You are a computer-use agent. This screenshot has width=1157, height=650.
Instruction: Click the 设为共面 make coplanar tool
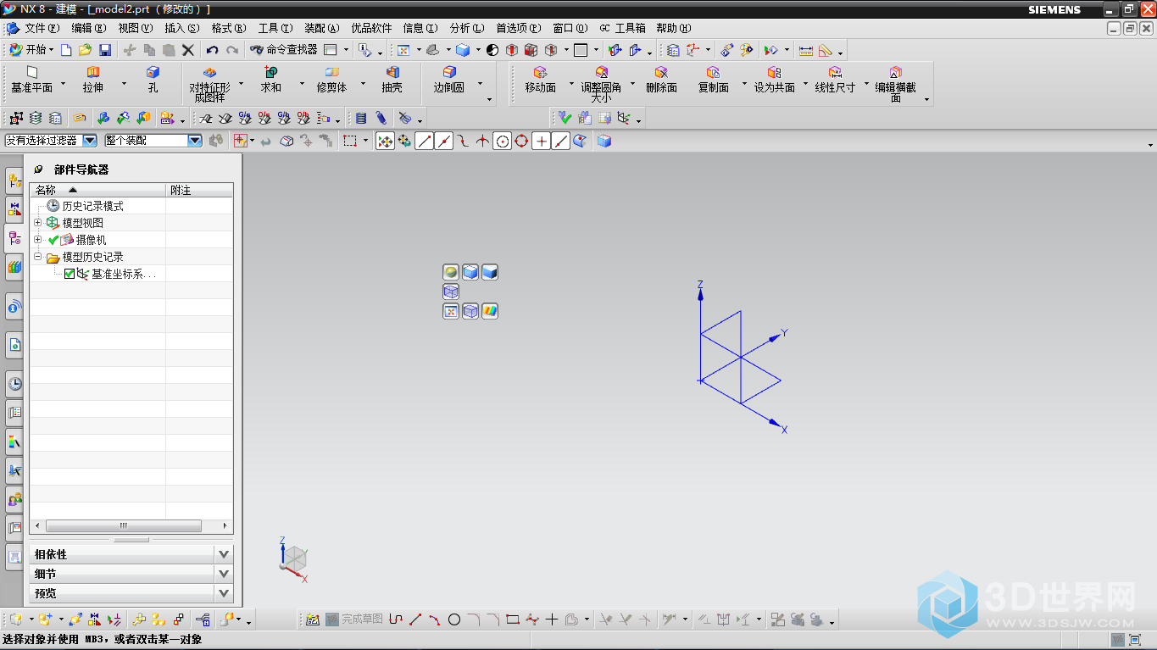click(x=774, y=80)
